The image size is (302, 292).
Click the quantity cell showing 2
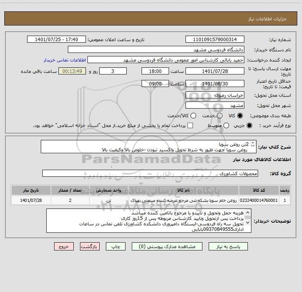click(x=70, y=200)
